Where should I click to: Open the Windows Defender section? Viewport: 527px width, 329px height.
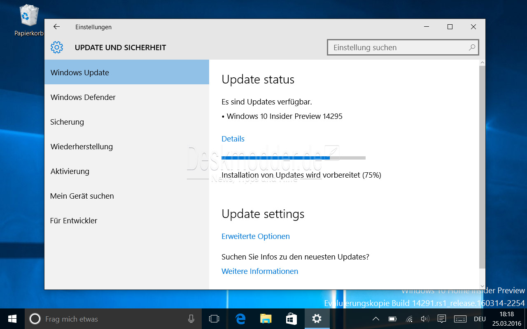(127, 97)
